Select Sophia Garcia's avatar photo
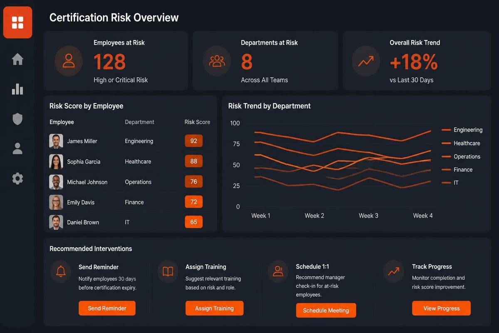 coord(56,162)
